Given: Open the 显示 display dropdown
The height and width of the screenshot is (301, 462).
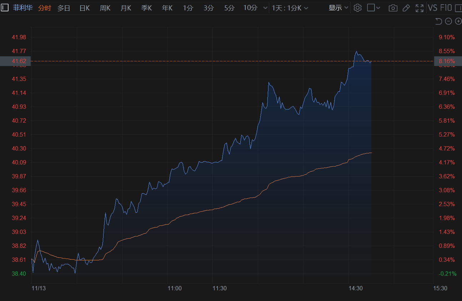Looking at the screenshot, I should click(x=338, y=8).
